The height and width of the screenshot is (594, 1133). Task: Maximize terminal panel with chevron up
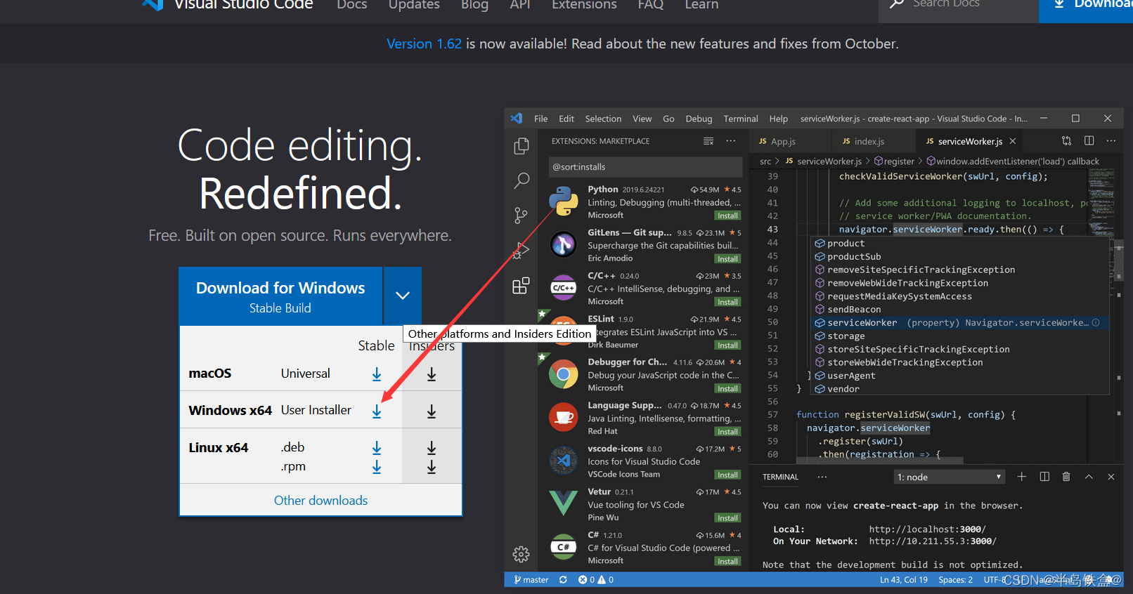click(1089, 477)
